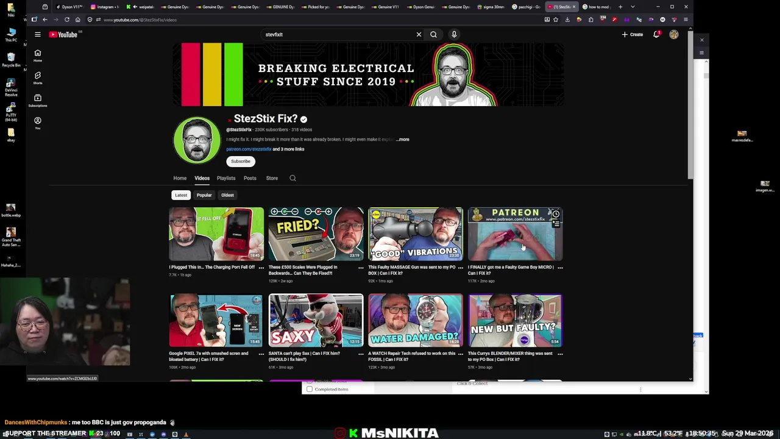The height and width of the screenshot is (439, 780).
Task: Click the YouTube search input field
Action: click(x=338, y=35)
